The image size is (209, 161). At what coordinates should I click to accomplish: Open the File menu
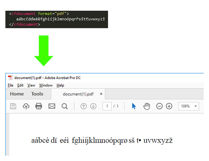click(x=10, y=85)
